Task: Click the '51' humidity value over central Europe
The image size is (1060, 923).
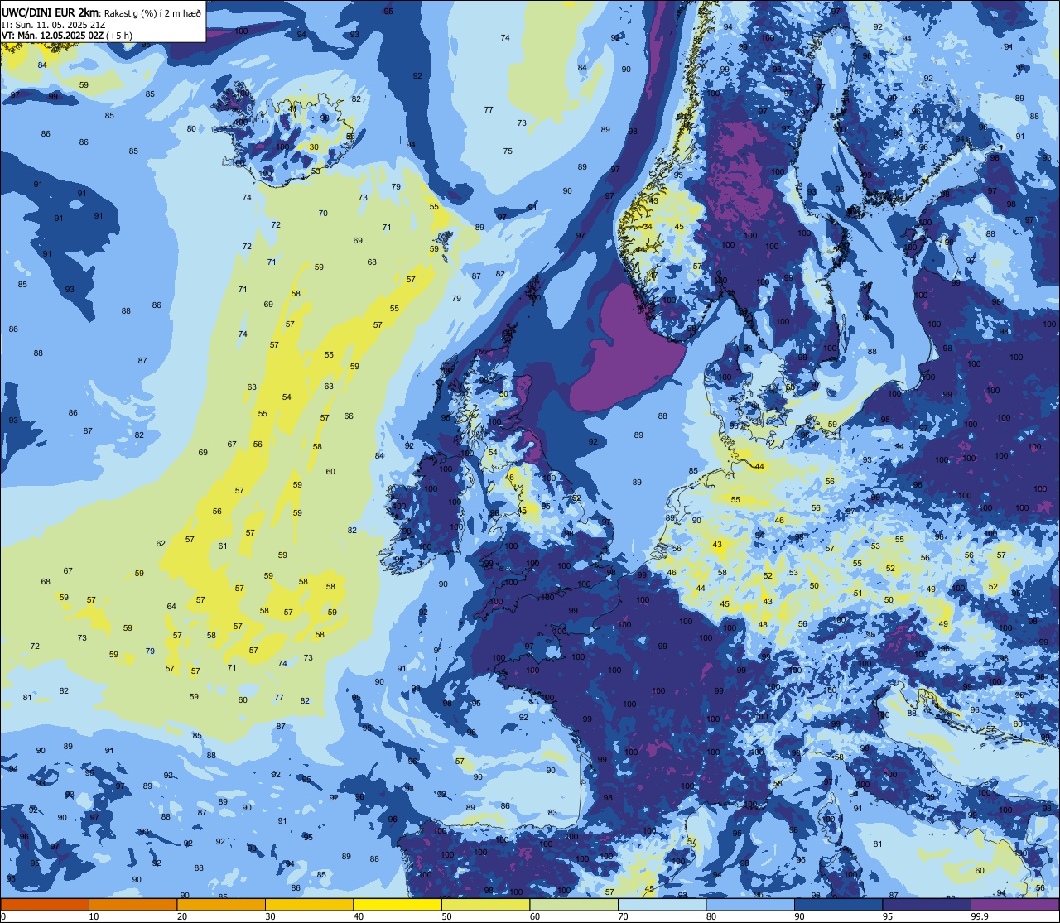Action: point(858,593)
